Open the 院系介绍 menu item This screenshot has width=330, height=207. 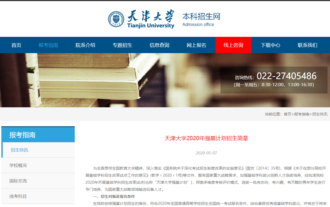point(85,45)
